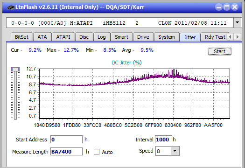Click the DC Jitter (%) chart title

tap(126, 63)
